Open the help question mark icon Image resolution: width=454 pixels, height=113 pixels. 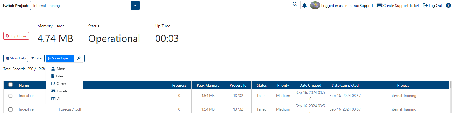coord(448,5)
